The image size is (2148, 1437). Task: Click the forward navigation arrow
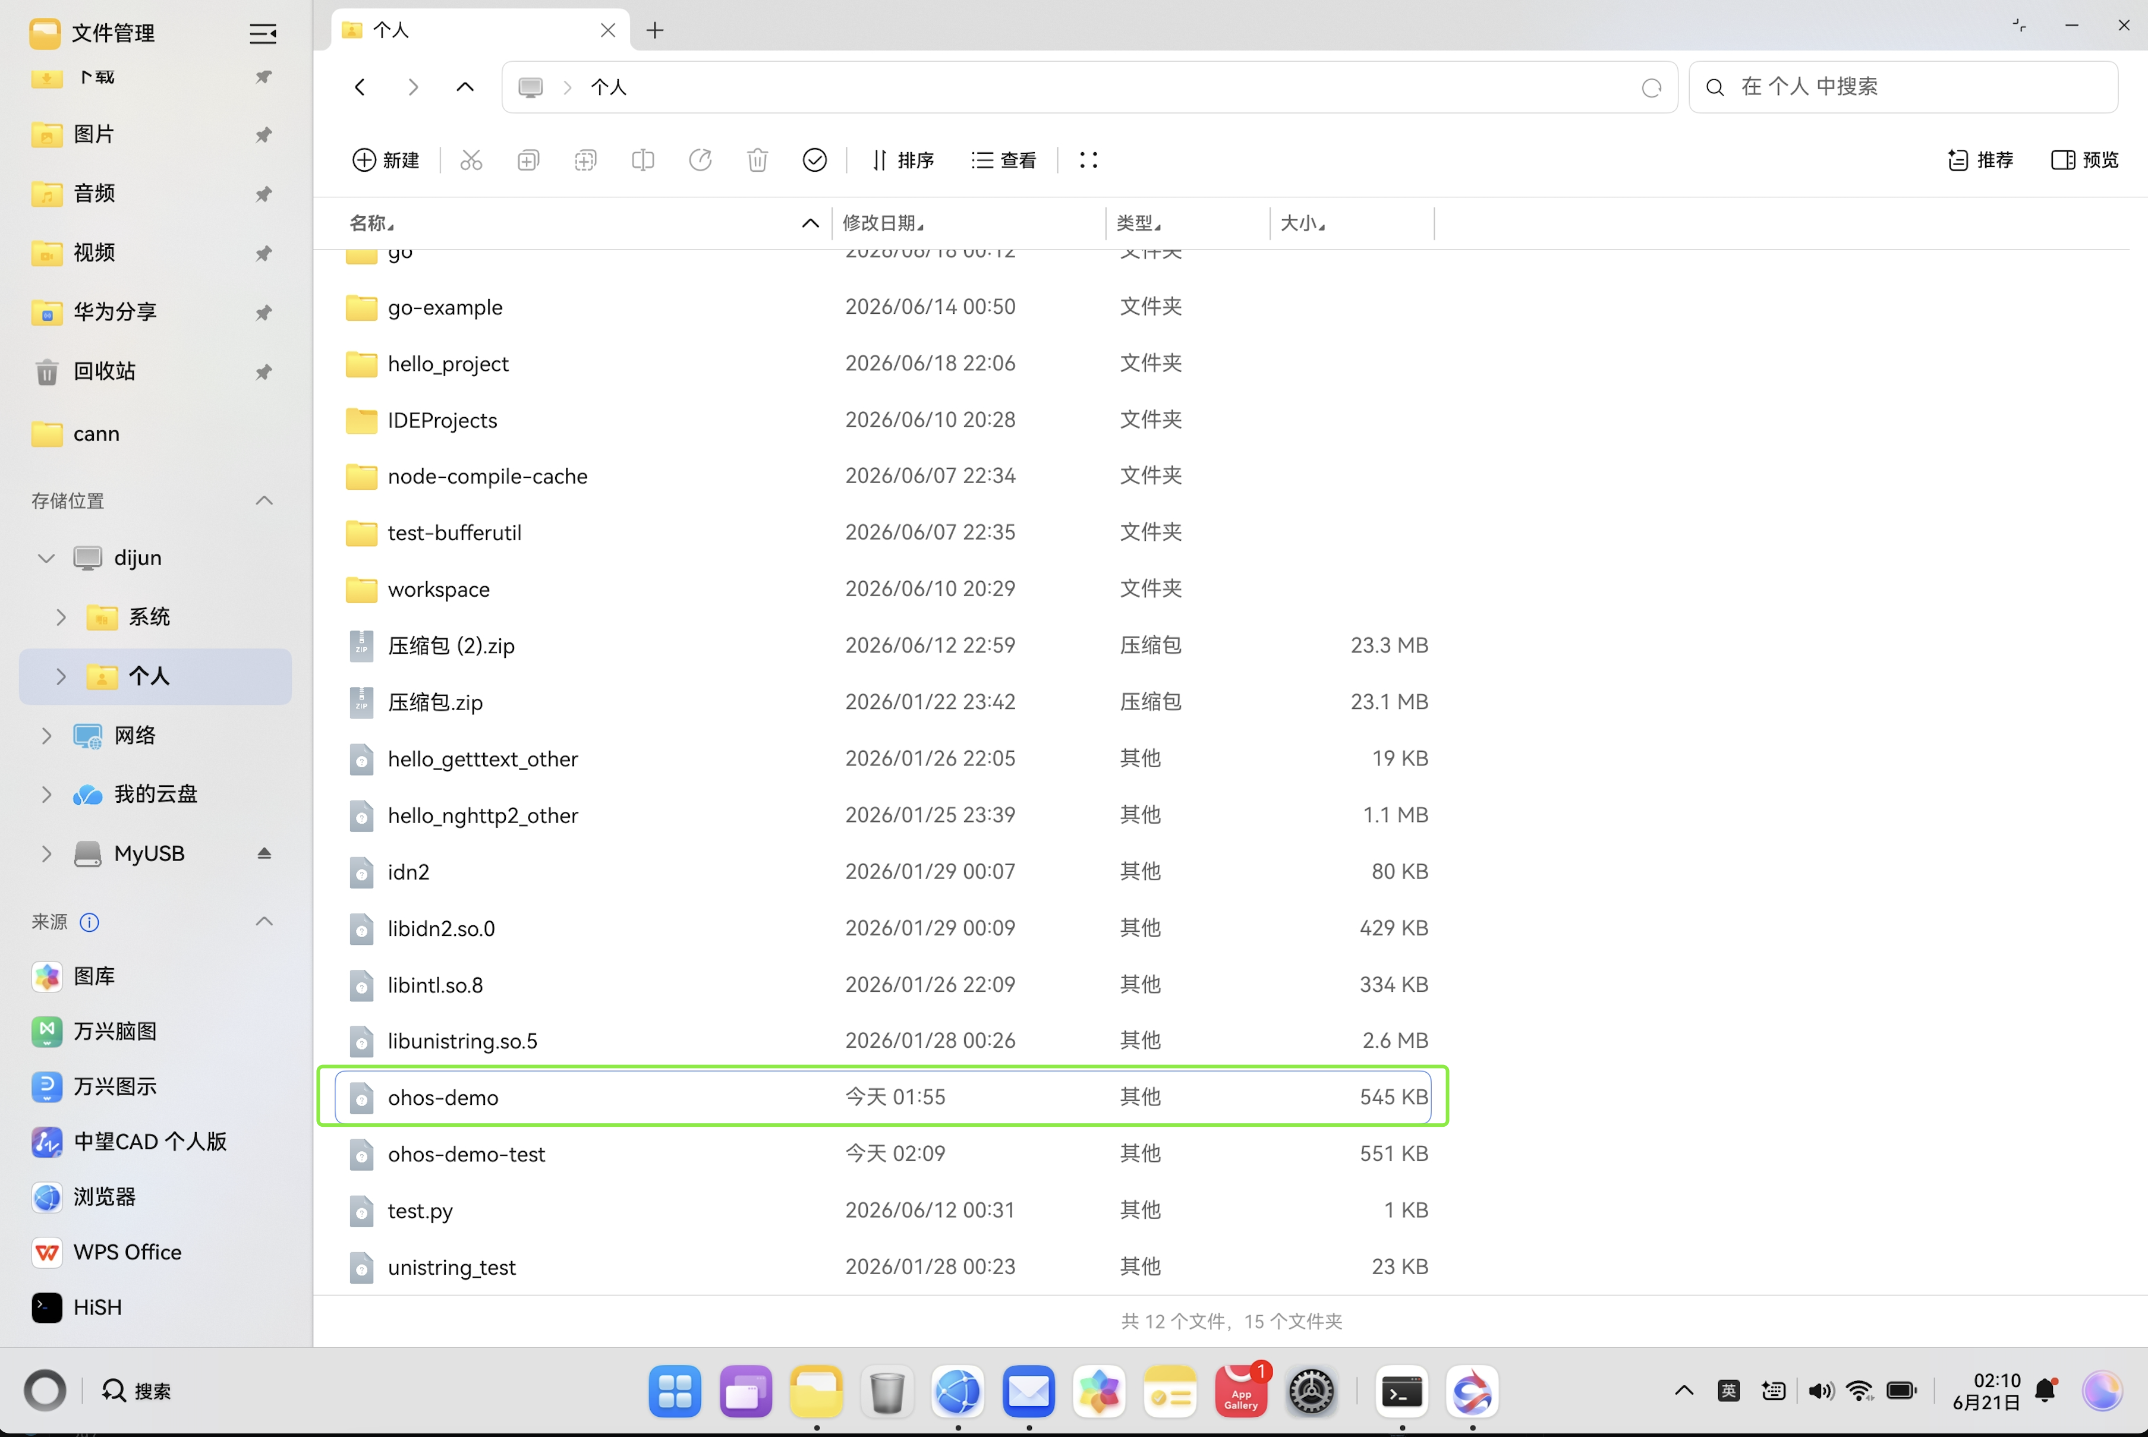coord(413,87)
